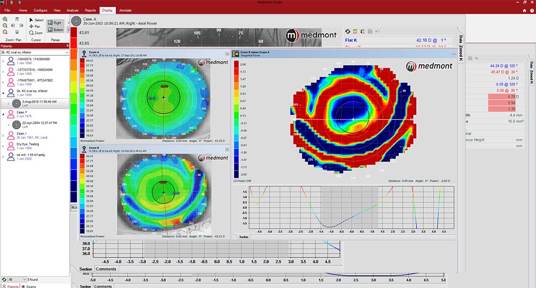Click the Exam B minus Exam A header icon
The height and width of the screenshot is (288, 536).
click(235, 54)
